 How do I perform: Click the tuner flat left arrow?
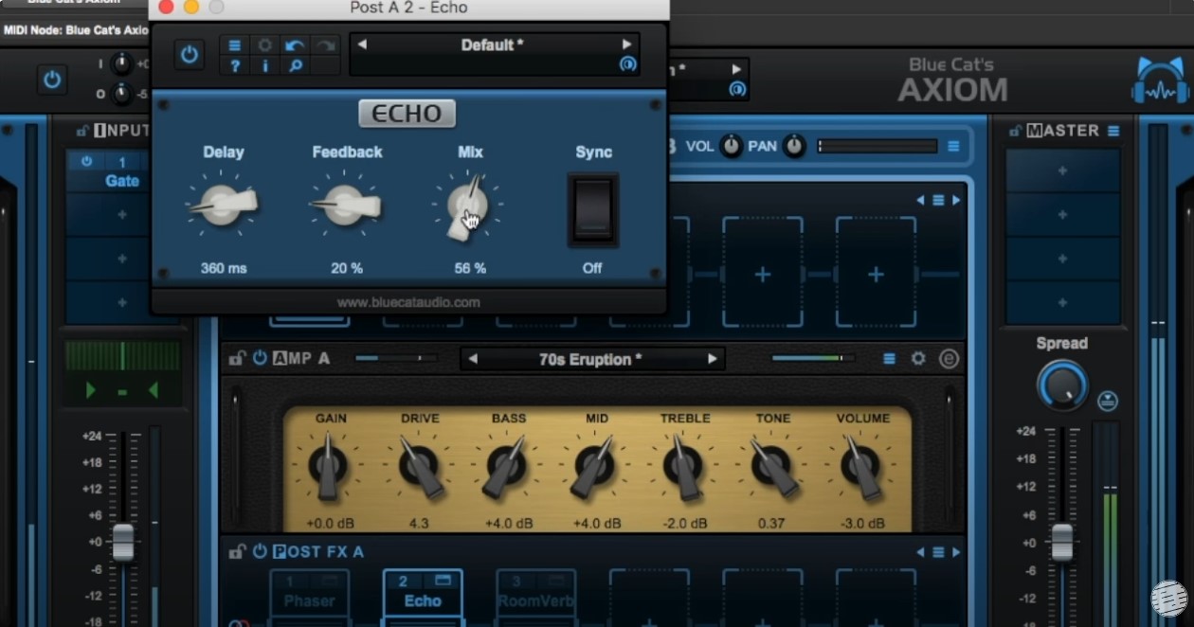point(91,390)
